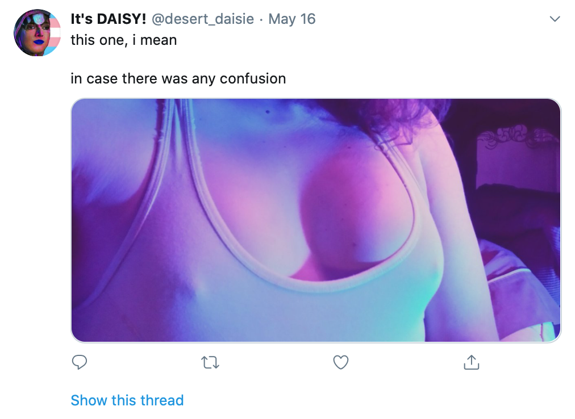This screenshot has height=419, width=575.
Task: Toggle the retweet arrows on this tweet
Action: pyautogui.click(x=210, y=363)
